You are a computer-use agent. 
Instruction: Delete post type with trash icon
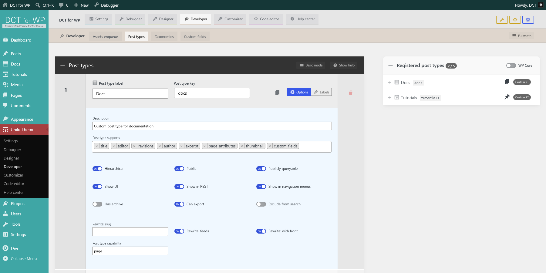coord(351,93)
